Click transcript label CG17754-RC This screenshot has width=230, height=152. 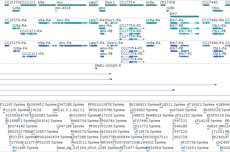pyautogui.click(x=130, y=26)
